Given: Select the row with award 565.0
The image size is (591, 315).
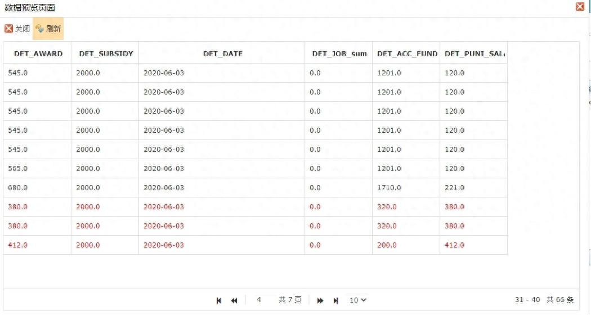Looking at the screenshot, I should click(x=255, y=168).
